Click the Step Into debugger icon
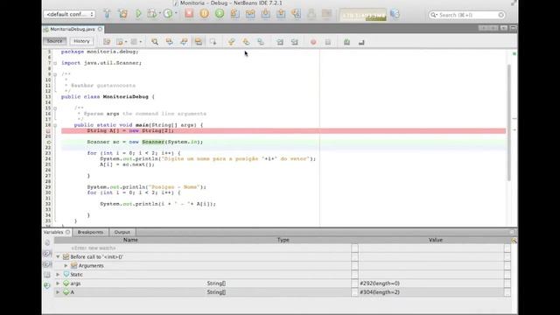This screenshot has width=560, height=315. pos(266,14)
